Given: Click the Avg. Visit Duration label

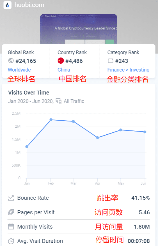Looking at the screenshot, I should pyautogui.click(x=40, y=241).
